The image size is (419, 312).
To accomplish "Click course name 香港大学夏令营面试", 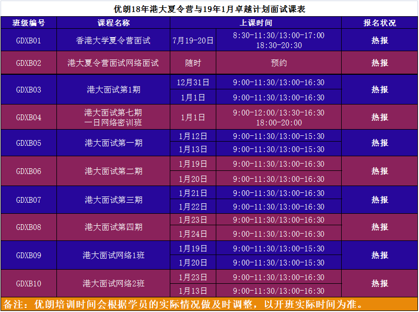I will coord(113,40).
